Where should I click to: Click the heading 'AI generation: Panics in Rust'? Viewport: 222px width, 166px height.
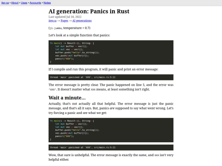tap(89, 11)
